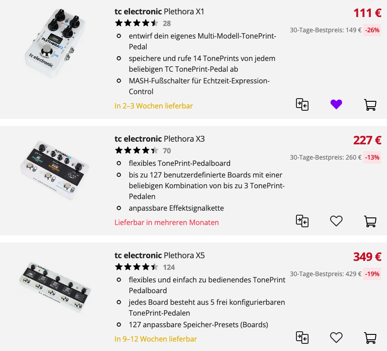
Task: Click the -19% discount badge
Action: pos(372,274)
